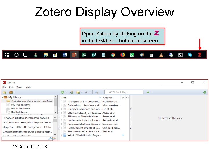This screenshot has height=157, width=209.
Task: Open Notepad from the taskbar
Action: [x=103, y=55]
